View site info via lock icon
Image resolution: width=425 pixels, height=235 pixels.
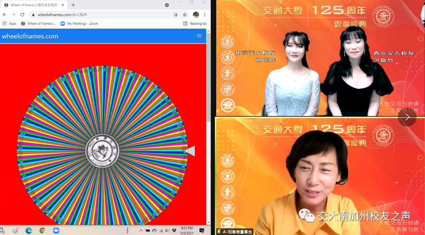pos(33,15)
